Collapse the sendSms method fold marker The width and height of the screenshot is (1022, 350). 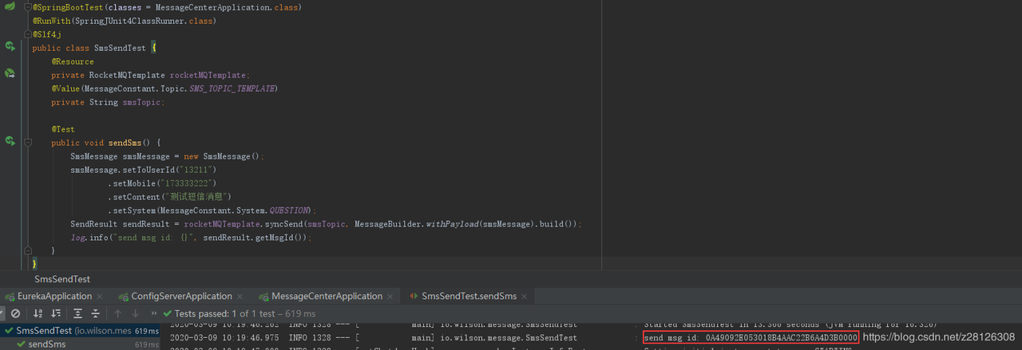[x=29, y=143]
